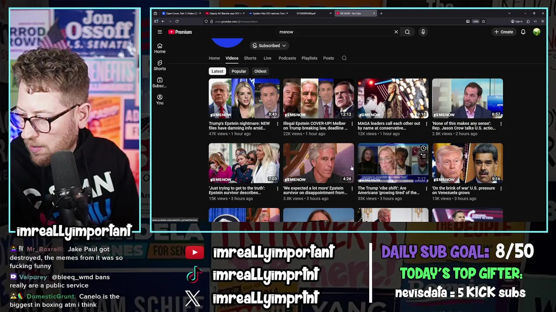Go to Home in sidebar
The image size is (556, 312).
[160, 49]
